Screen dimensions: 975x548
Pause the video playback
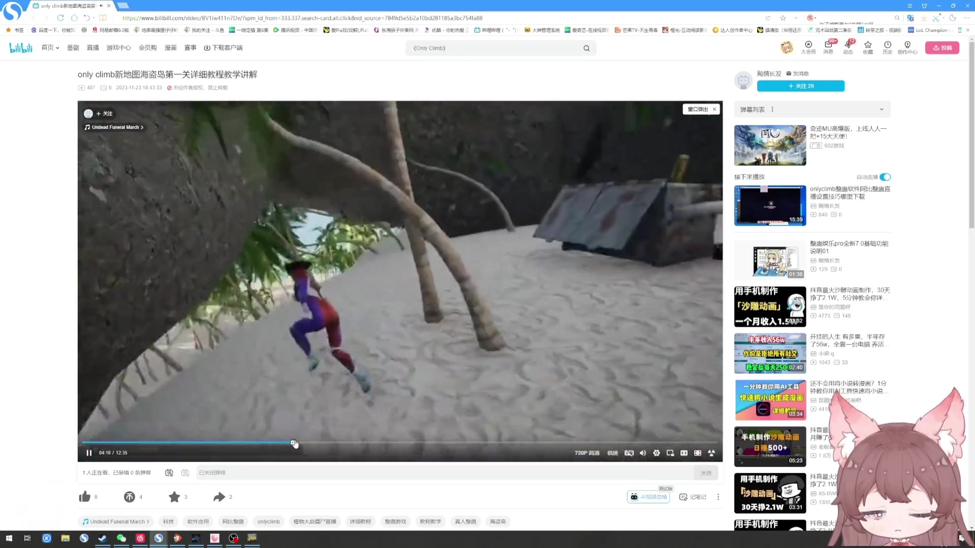point(89,453)
